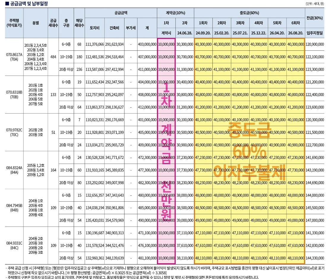The height and width of the screenshot is (279, 326).
Task: Click balance amount '120,900,000'
Action: 315,44
